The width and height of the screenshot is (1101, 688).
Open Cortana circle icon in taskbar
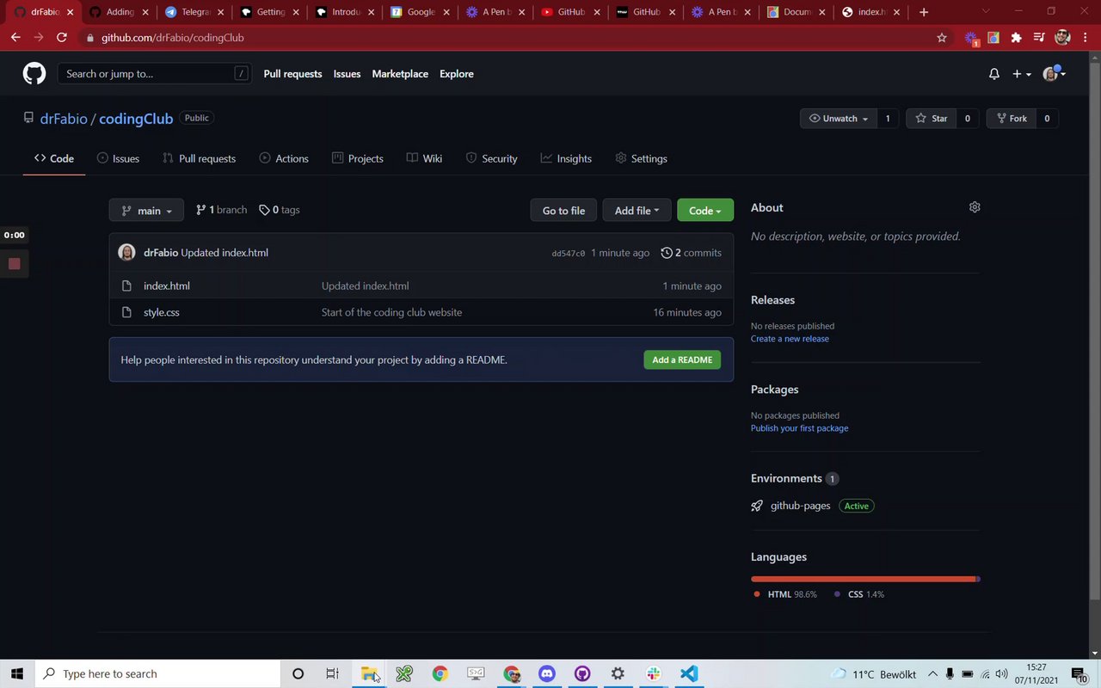click(x=298, y=673)
